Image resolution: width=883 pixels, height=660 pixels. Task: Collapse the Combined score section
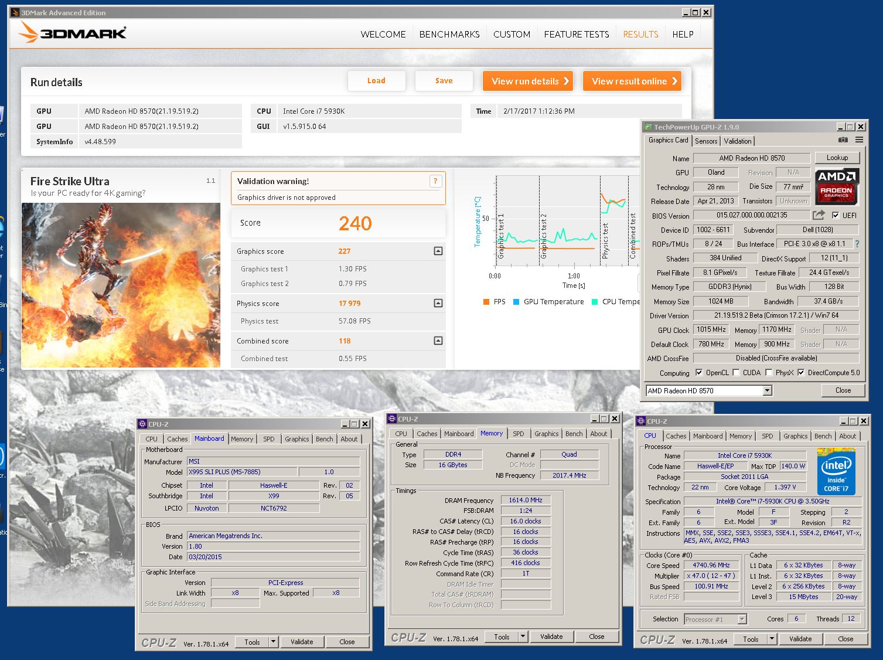coord(438,341)
